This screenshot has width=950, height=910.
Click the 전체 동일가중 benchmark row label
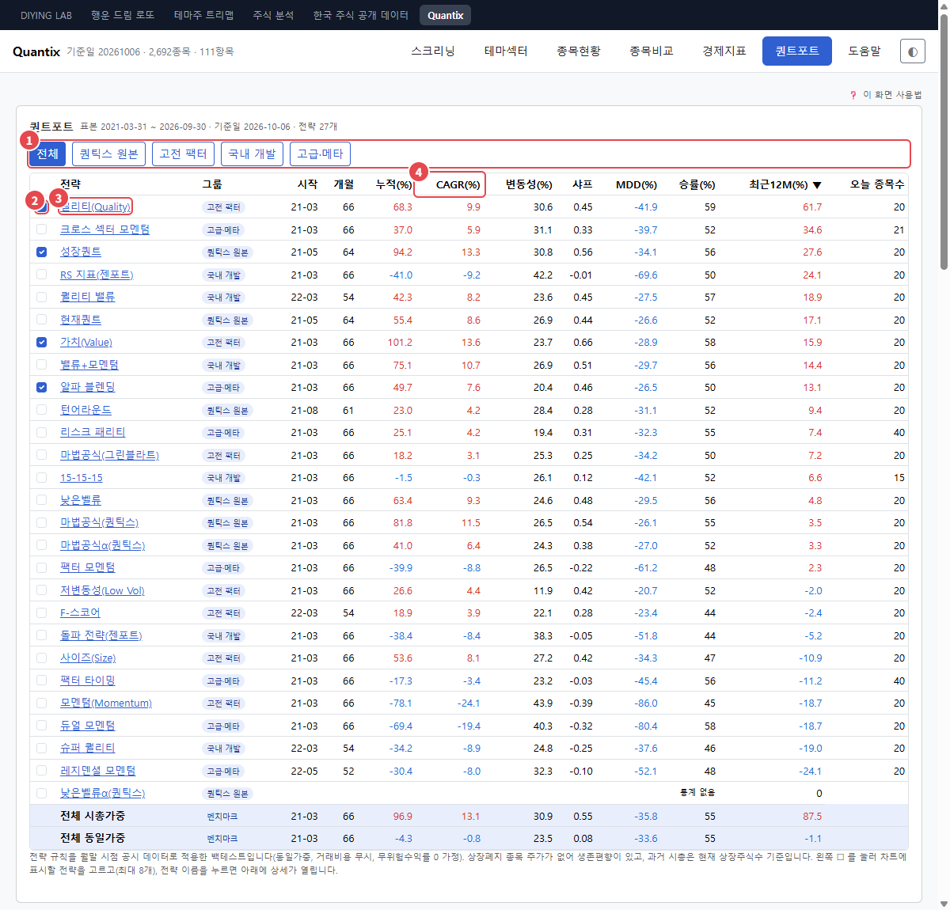tap(93, 838)
